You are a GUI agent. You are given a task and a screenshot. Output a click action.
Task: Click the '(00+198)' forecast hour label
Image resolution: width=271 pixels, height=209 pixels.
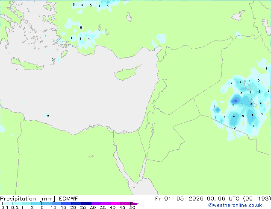[x=257, y=199]
